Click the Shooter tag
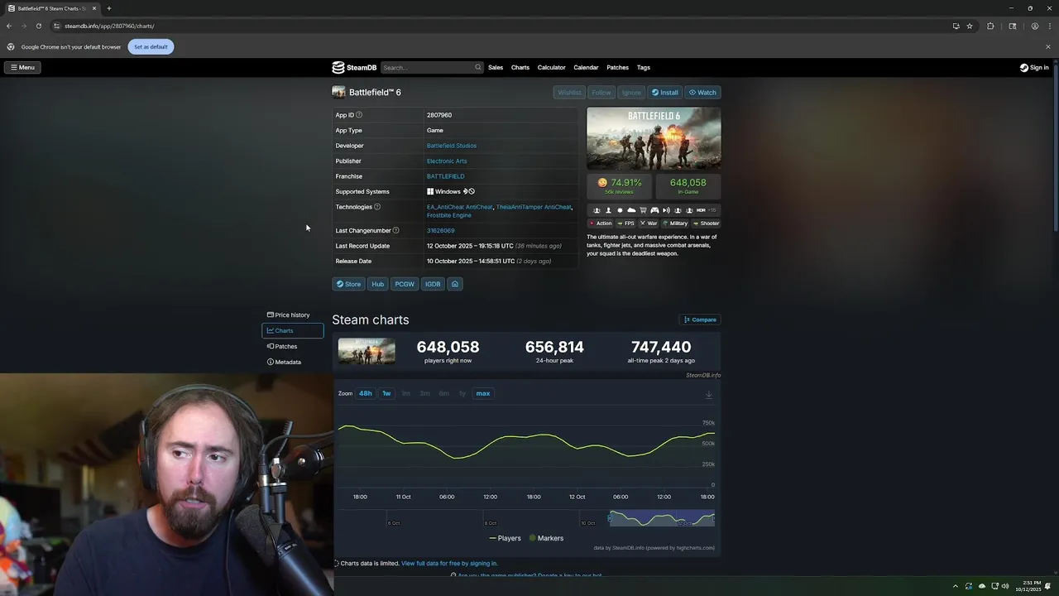 click(707, 223)
